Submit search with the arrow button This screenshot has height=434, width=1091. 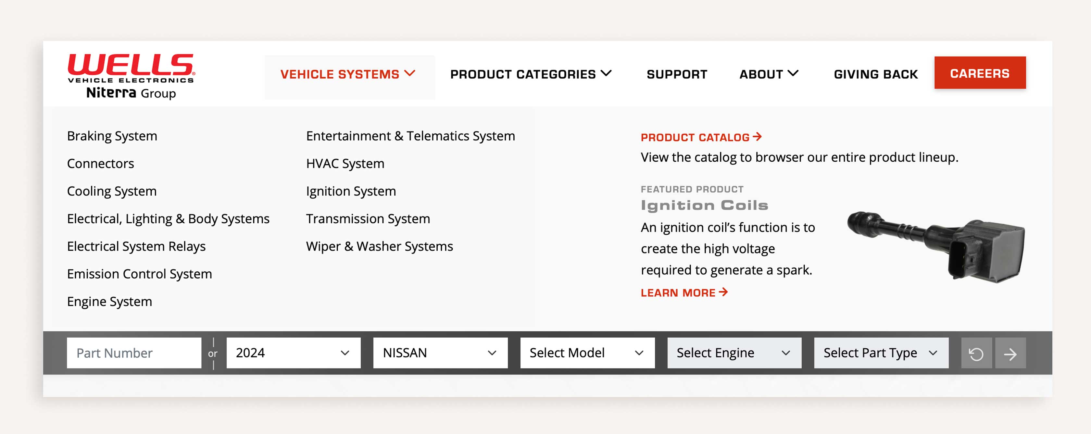click(1010, 353)
